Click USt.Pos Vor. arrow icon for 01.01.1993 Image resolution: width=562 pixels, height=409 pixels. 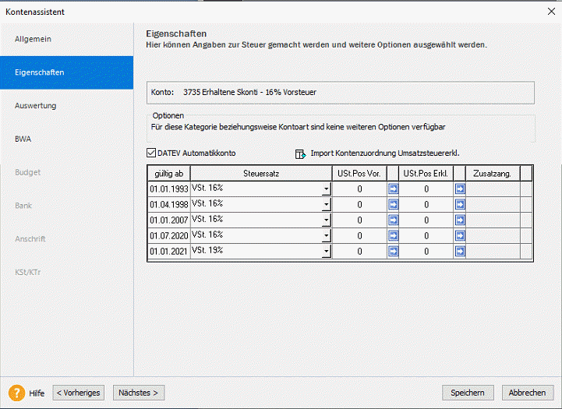click(393, 189)
